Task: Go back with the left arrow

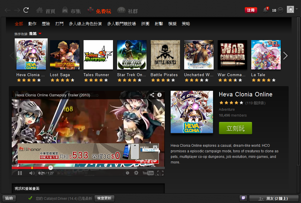Action: (7, 10)
